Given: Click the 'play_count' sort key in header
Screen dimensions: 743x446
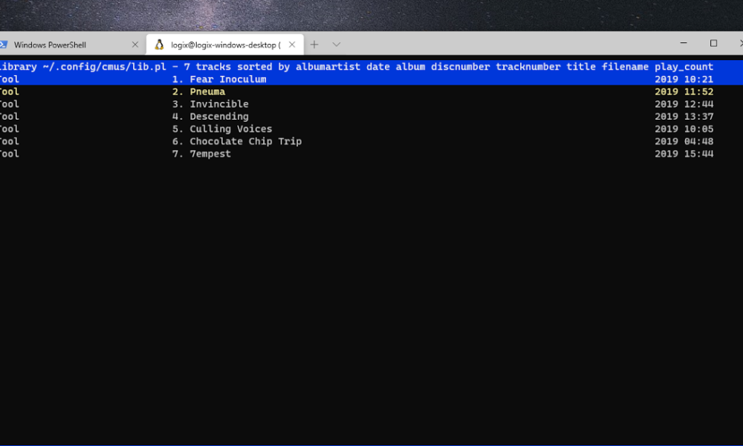Looking at the screenshot, I should (684, 67).
